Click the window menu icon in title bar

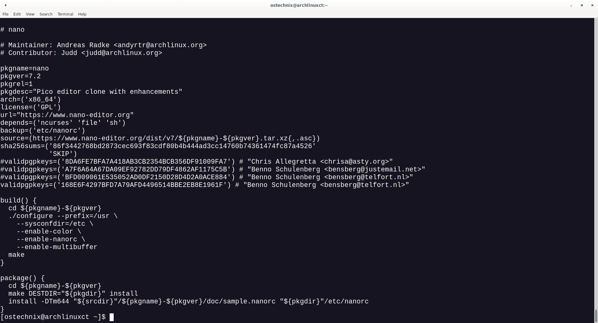point(6,5)
